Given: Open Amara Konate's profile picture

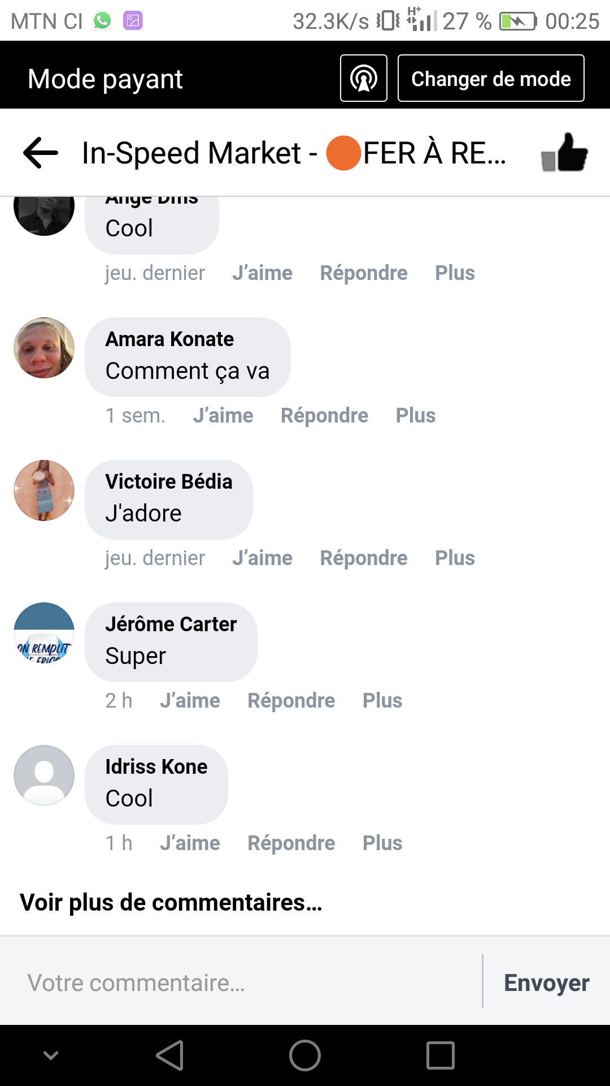Looking at the screenshot, I should (x=44, y=348).
